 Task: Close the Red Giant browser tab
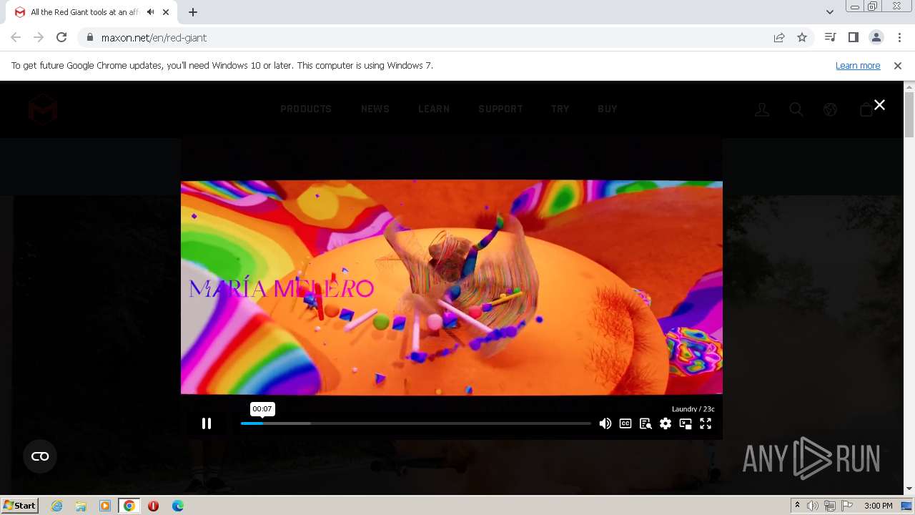(167, 12)
